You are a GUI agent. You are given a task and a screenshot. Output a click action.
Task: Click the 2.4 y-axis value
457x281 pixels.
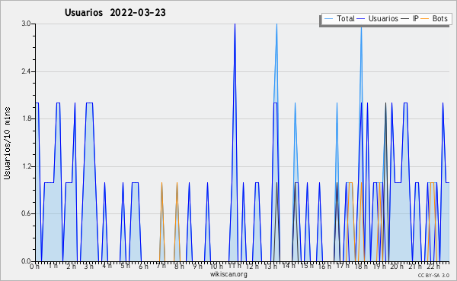pos(27,71)
